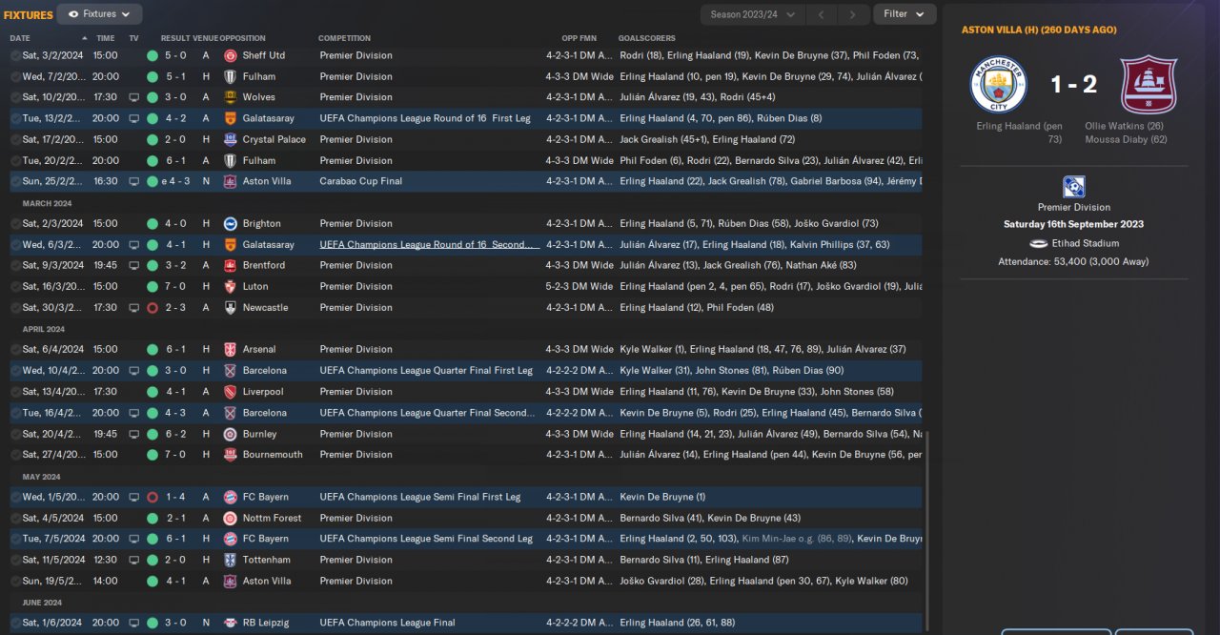Tick the selection circle for Nottm Forest fixture
Screen dimensions: 1220x635
[x=15, y=518]
